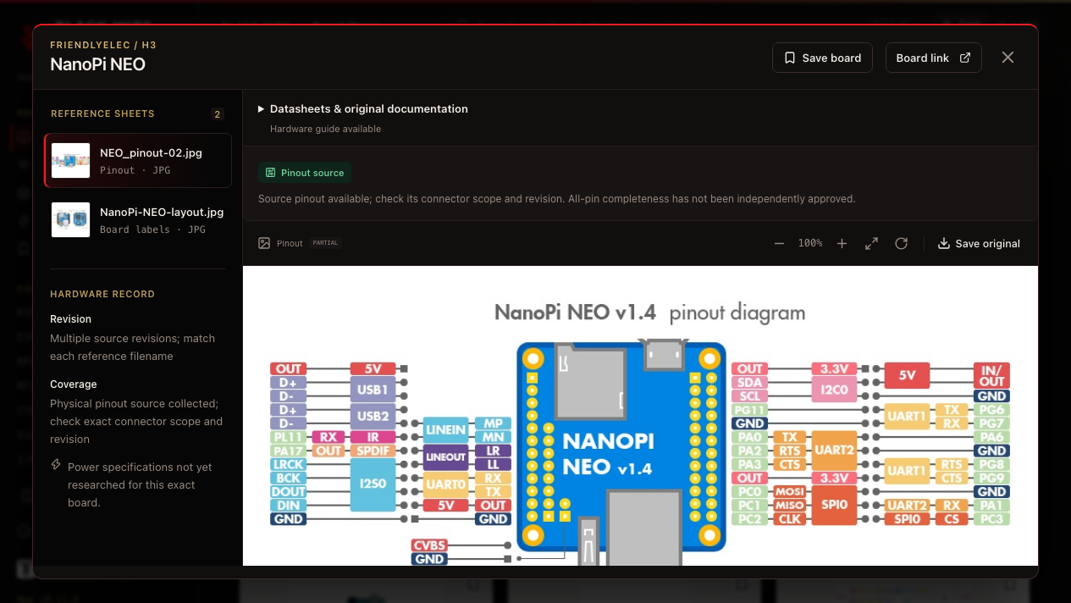The width and height of the screenshot is (1071, 603).
Task: Download with Save original button
Action: point(979,243)
